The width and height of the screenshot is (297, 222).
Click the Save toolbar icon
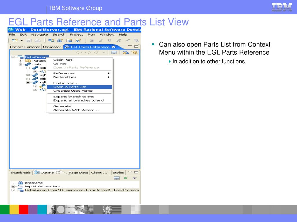click(28, 40)
